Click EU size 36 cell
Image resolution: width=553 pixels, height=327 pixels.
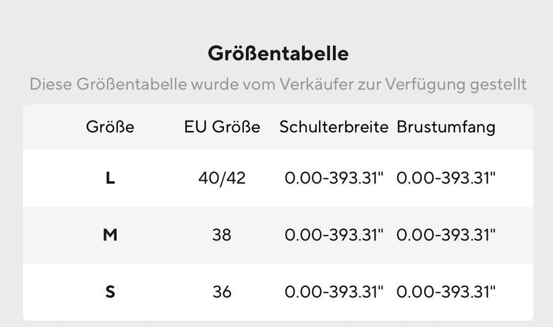(x=222, y=292)
